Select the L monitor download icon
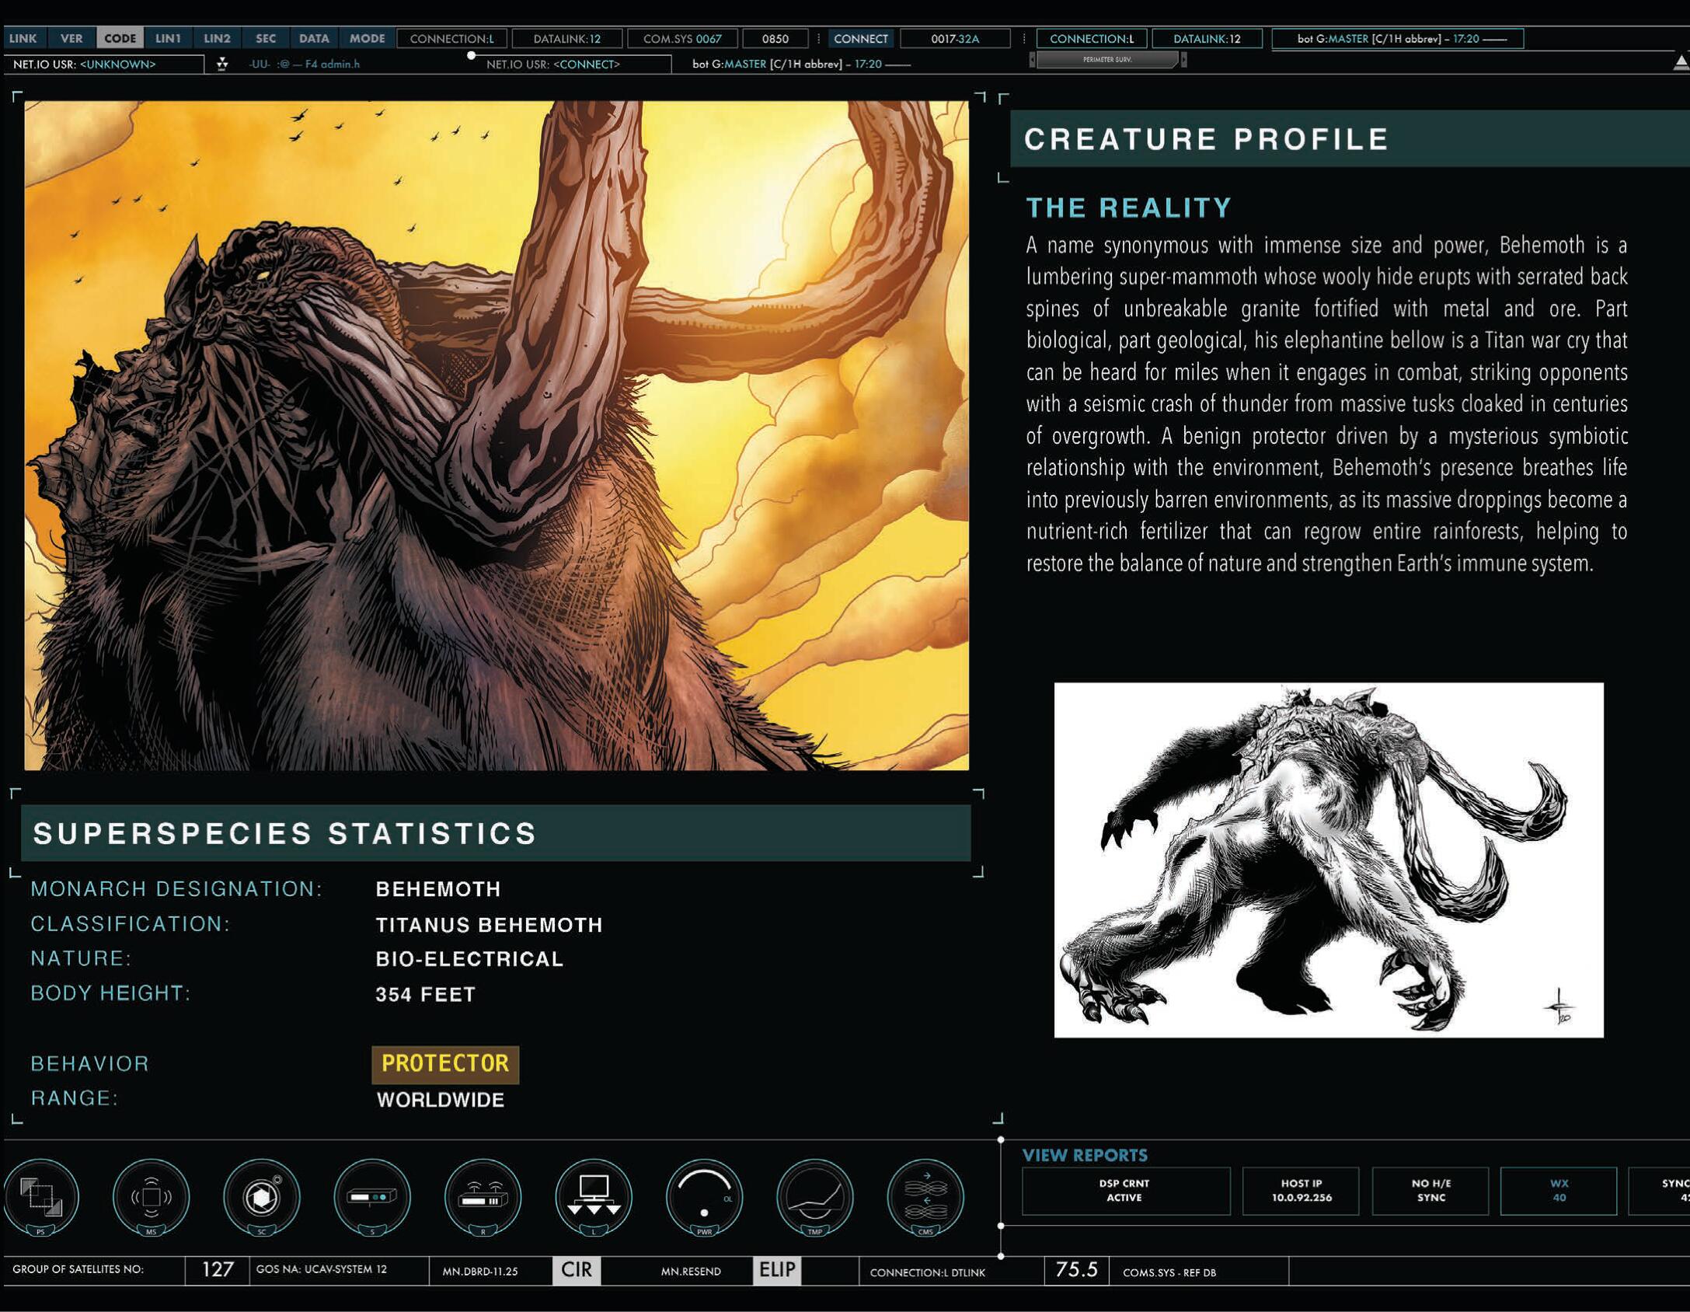 (x=594, y=1198)
